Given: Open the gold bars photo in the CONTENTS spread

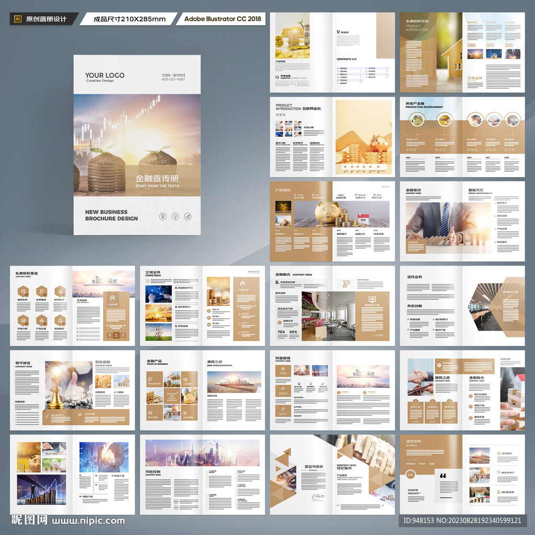Looking at the screenshot, I should pyautogui.click(x=293, y=36).
